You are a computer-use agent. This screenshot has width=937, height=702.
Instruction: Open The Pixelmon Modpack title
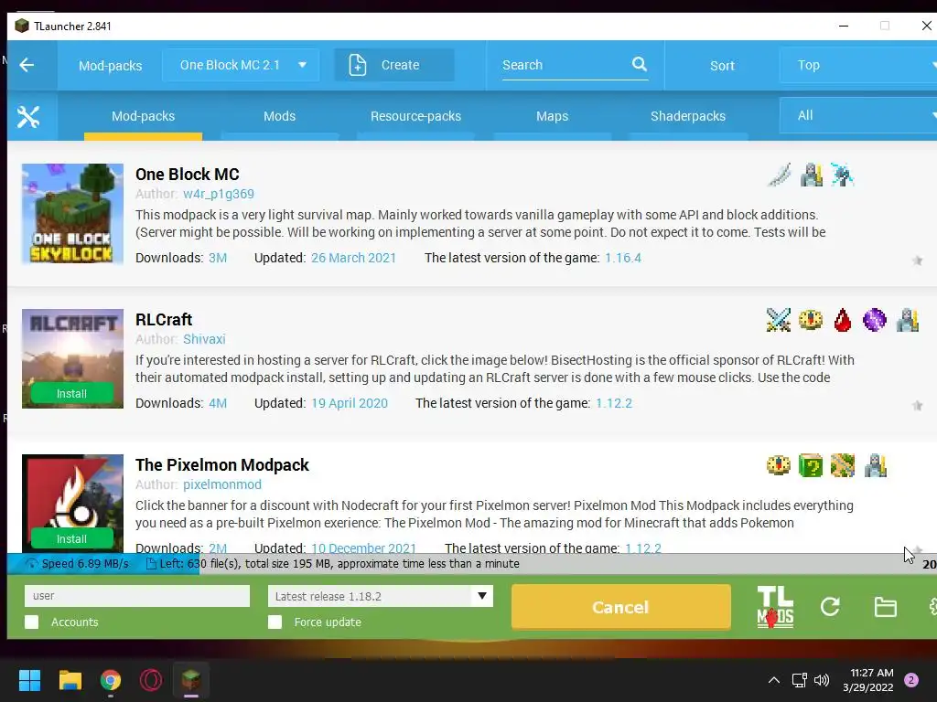coord(222,464)
